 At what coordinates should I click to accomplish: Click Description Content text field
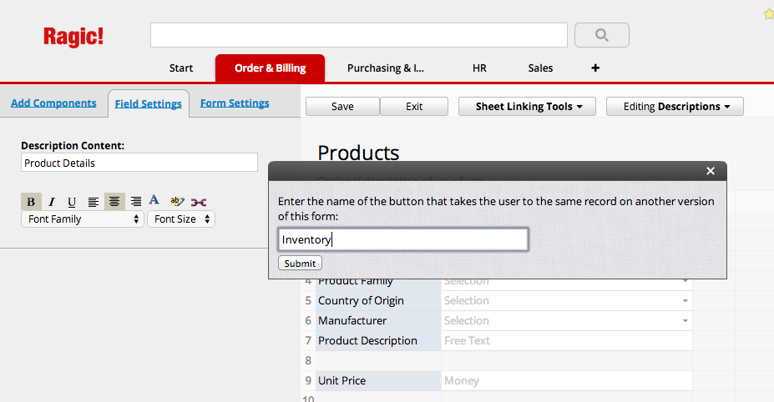(x=139, y=163)
